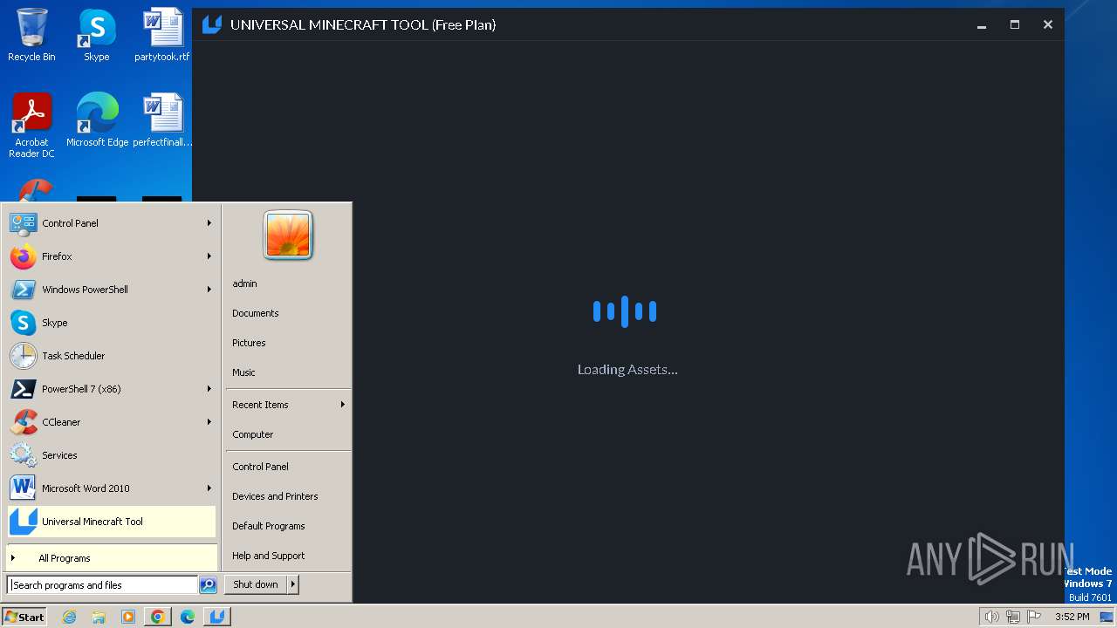Focus the Search programs and files box
This screenshot has height=628, width=1117.
(x=103, y=585)
